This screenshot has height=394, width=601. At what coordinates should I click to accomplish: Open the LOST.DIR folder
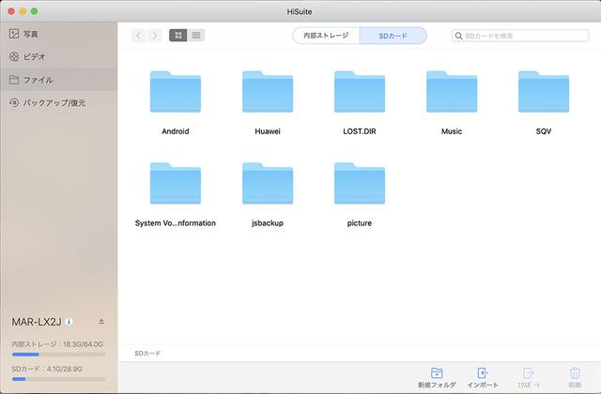360,92
